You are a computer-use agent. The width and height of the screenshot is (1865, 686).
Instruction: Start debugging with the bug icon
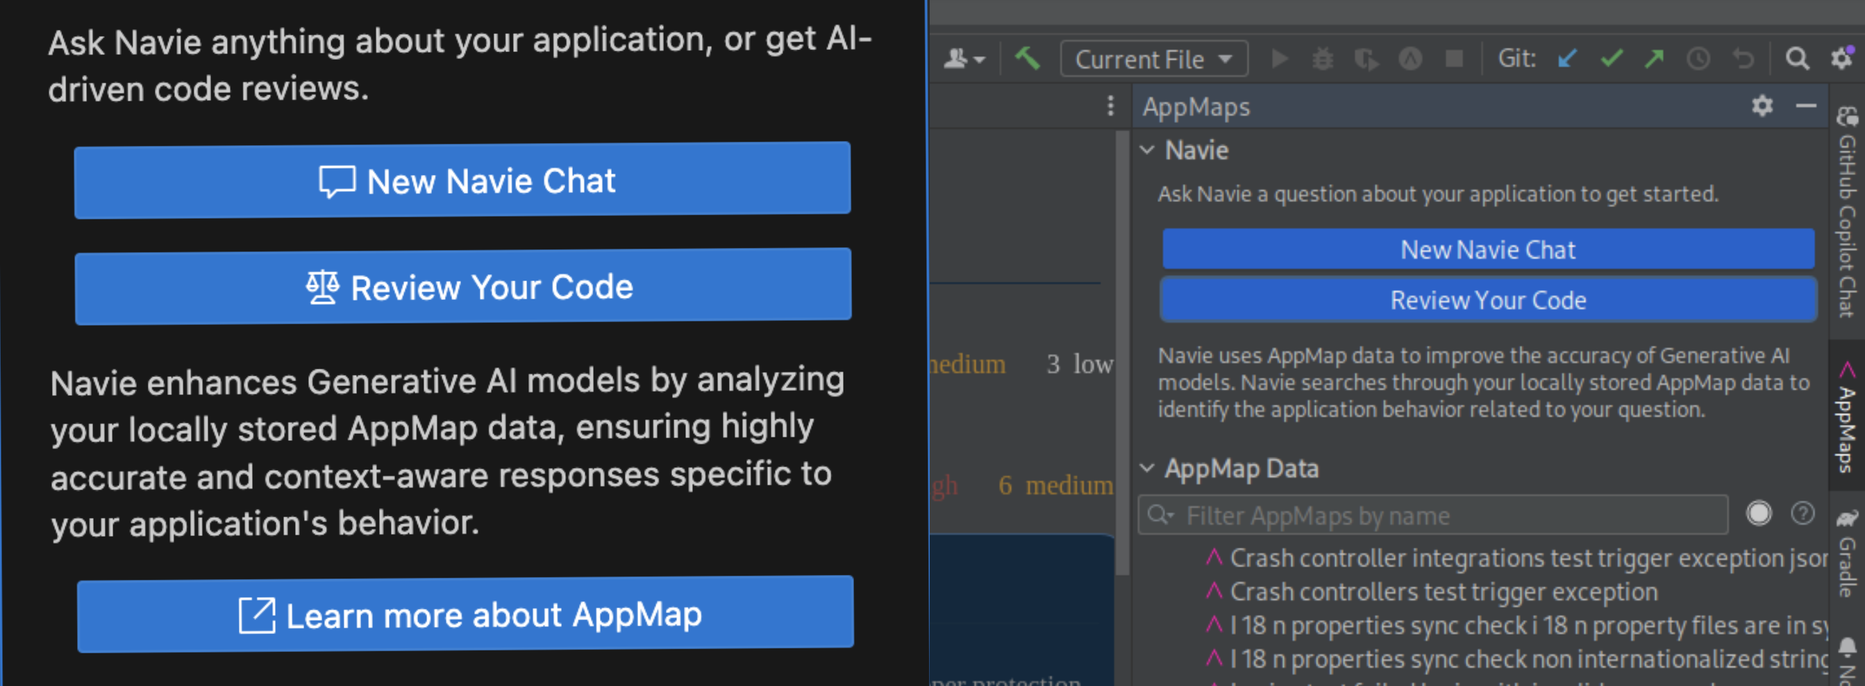[1323, 58]
